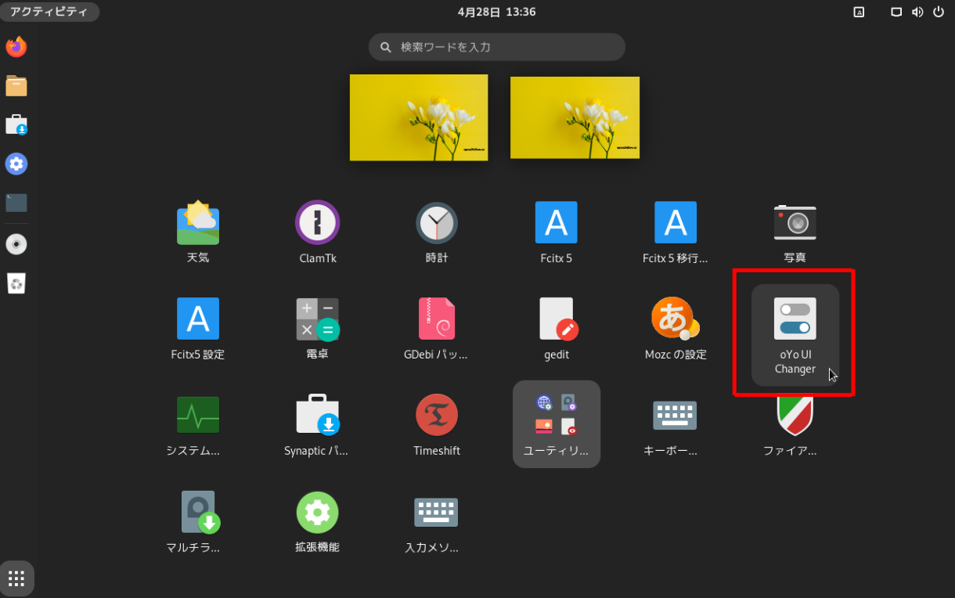Screen dimensions: 955x598
Task: Open the GDebi package installer
Action: point(436,325)
